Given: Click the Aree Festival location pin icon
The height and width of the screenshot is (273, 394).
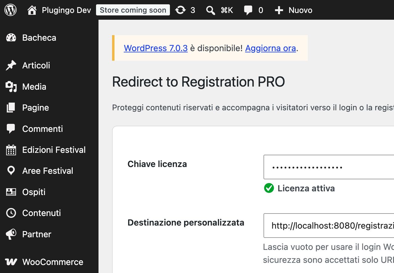Looking at the screenshot, I should (11, 171).
